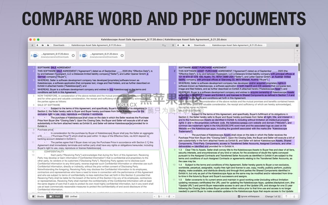Open the Downloads folder dropdown in path bar B
Viewport: 328px width, 205px height.
point(201,45)
